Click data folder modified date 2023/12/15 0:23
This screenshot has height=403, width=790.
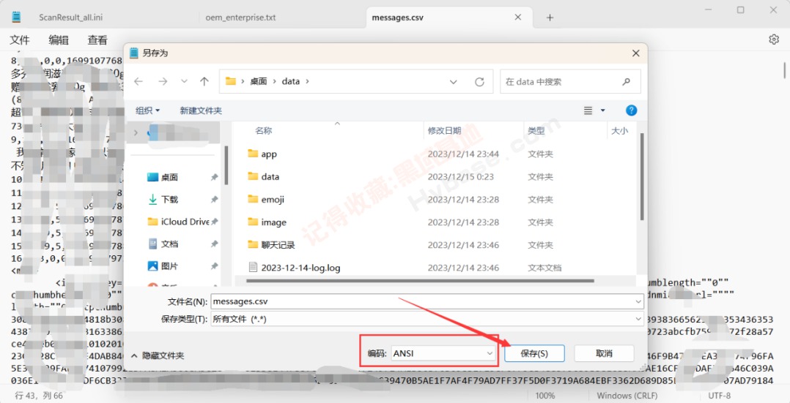click(461, 176)
